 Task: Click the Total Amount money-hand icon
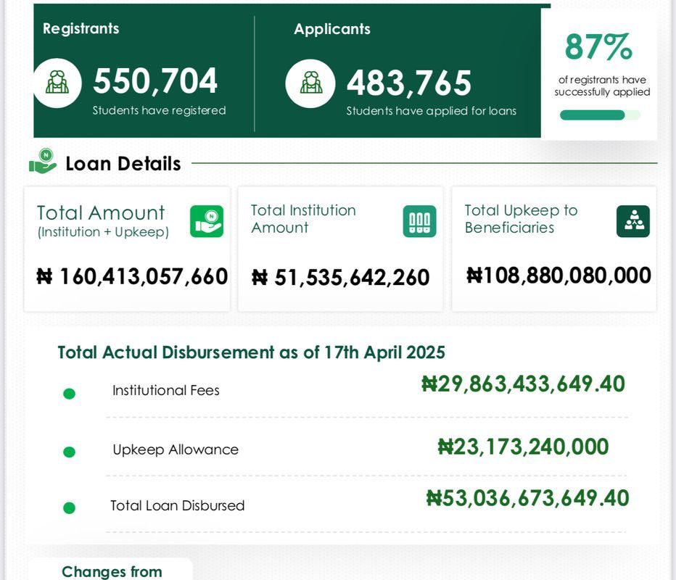coord(207,221)
